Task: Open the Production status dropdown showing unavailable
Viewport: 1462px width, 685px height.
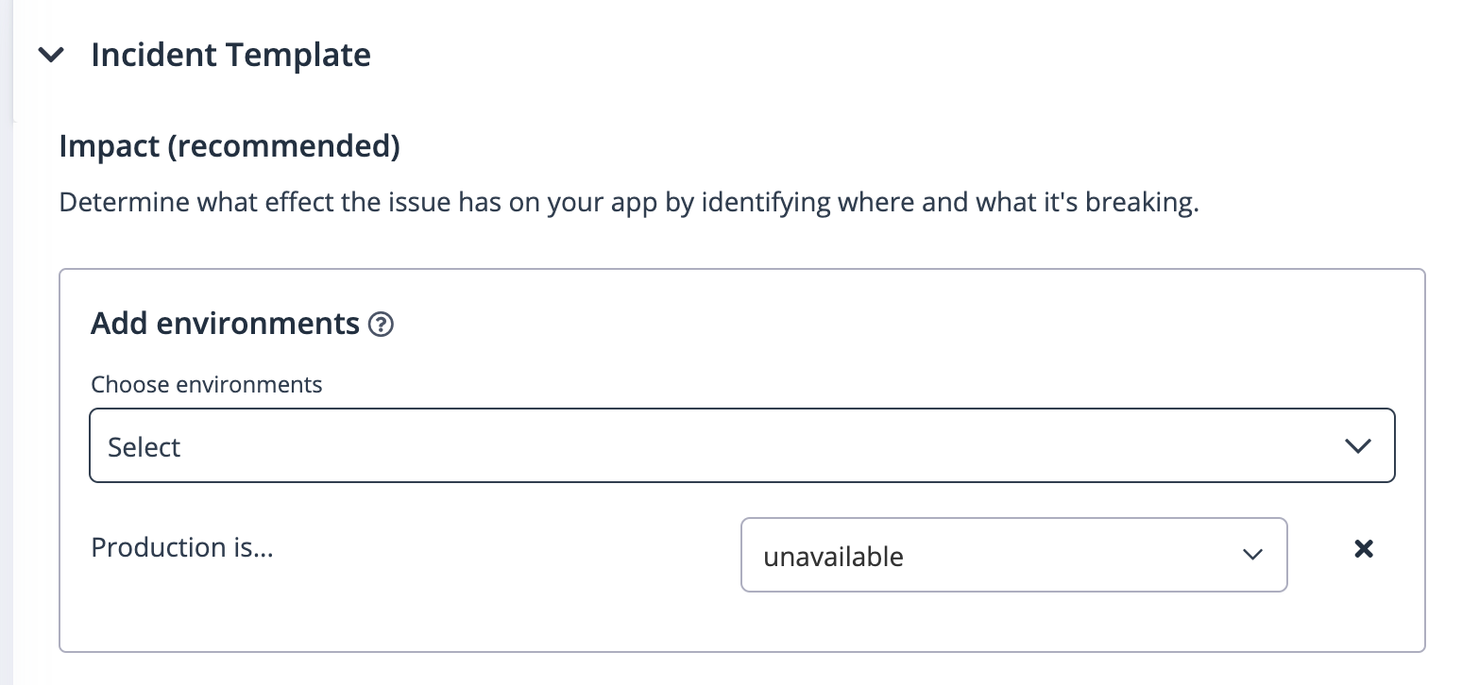Action: click(1013, 555)
